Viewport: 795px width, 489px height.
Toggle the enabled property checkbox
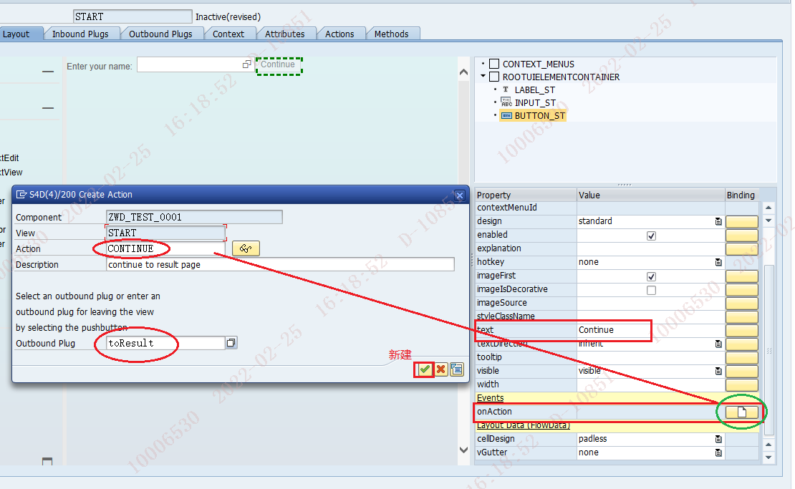652,236
